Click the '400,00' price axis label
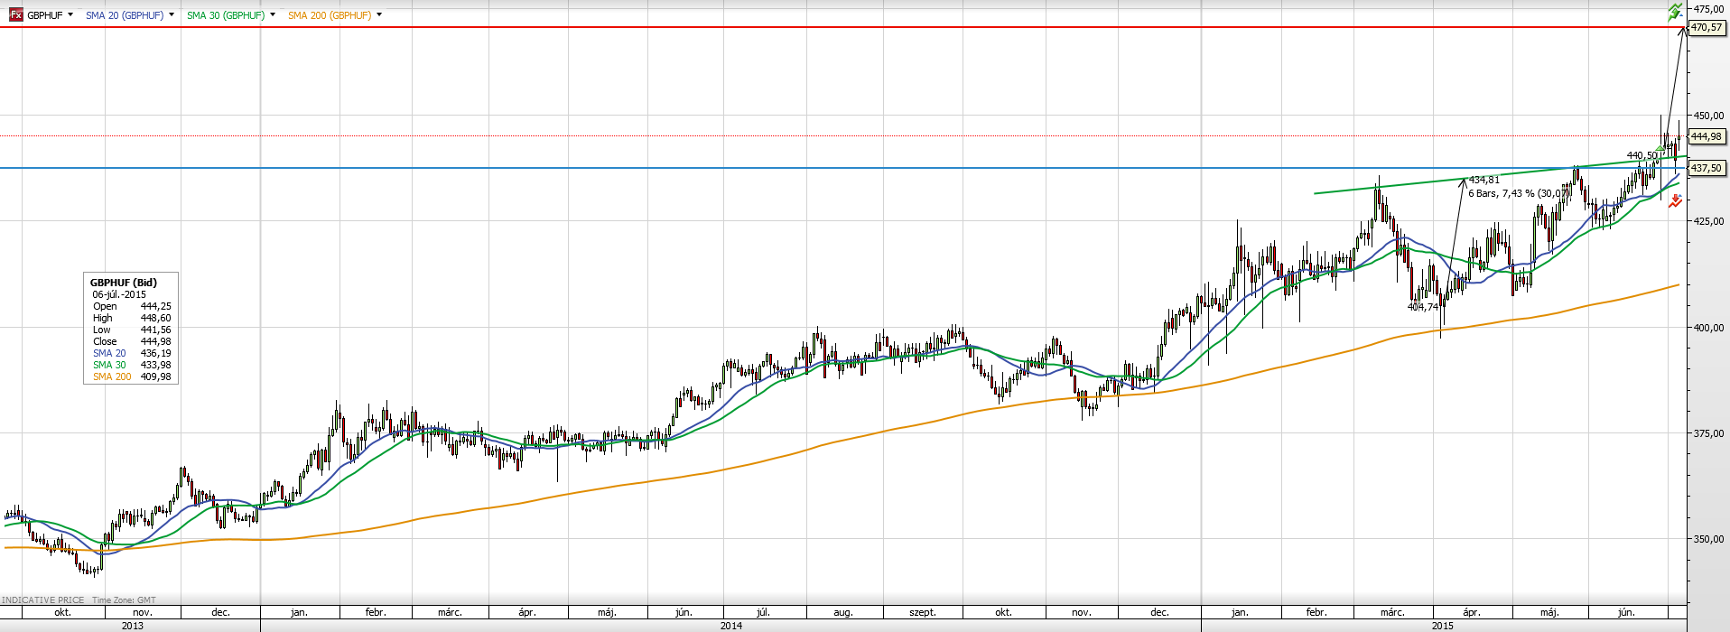1730x632 pixels. click(x=1708, y=328)
